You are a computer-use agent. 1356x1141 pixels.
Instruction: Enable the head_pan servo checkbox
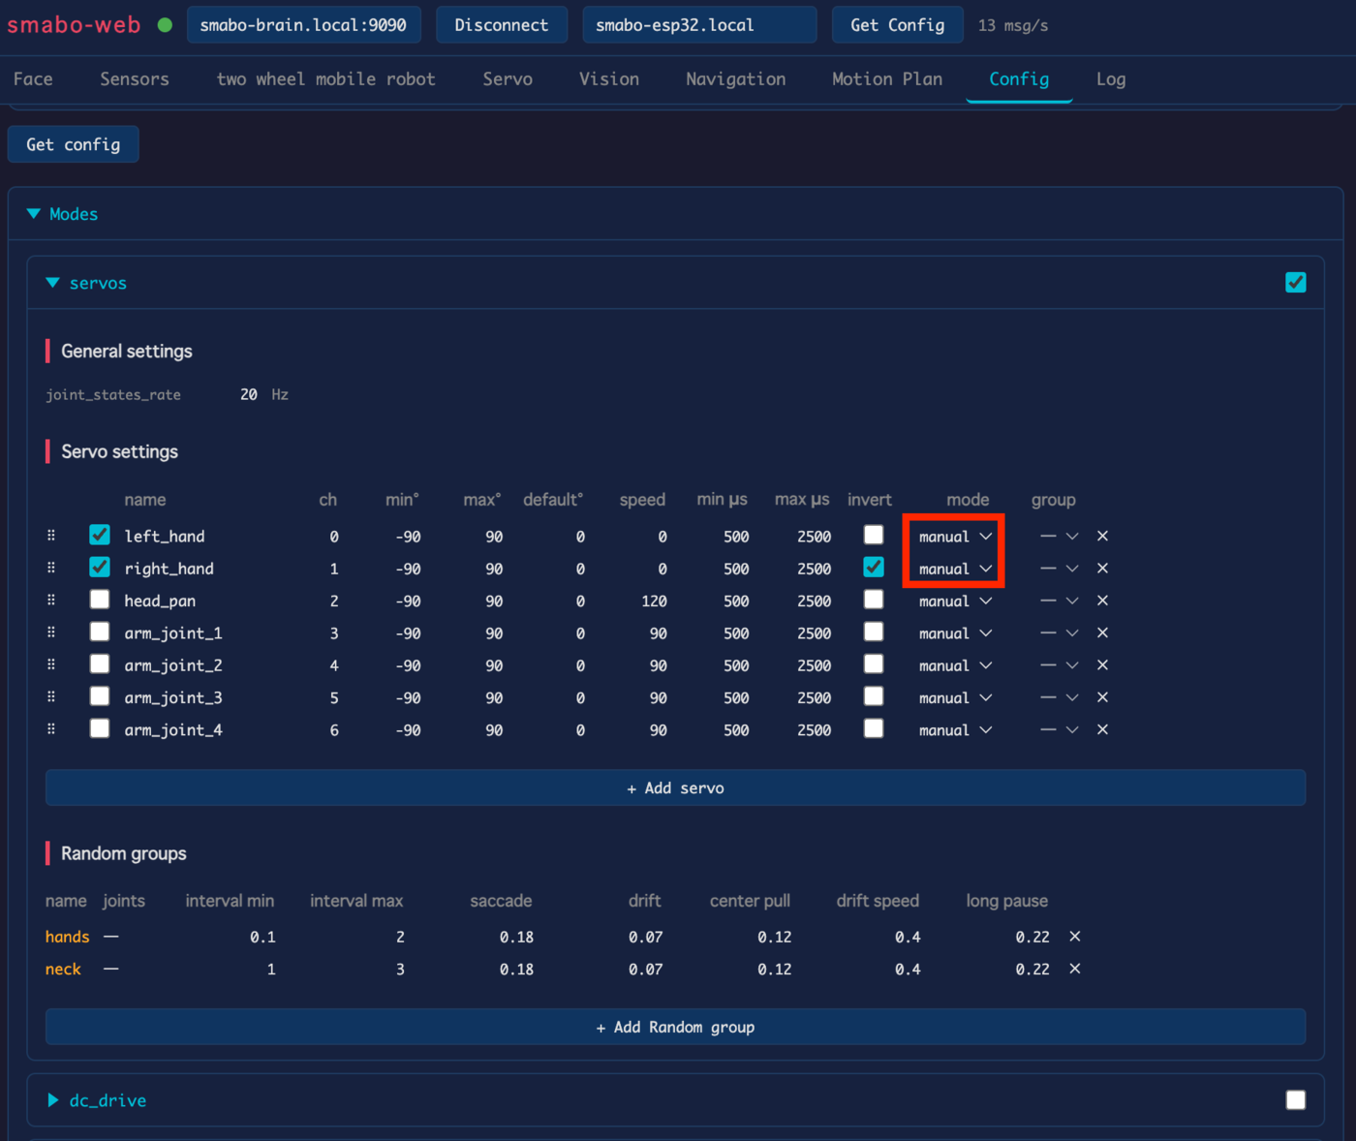pos(100,600)
